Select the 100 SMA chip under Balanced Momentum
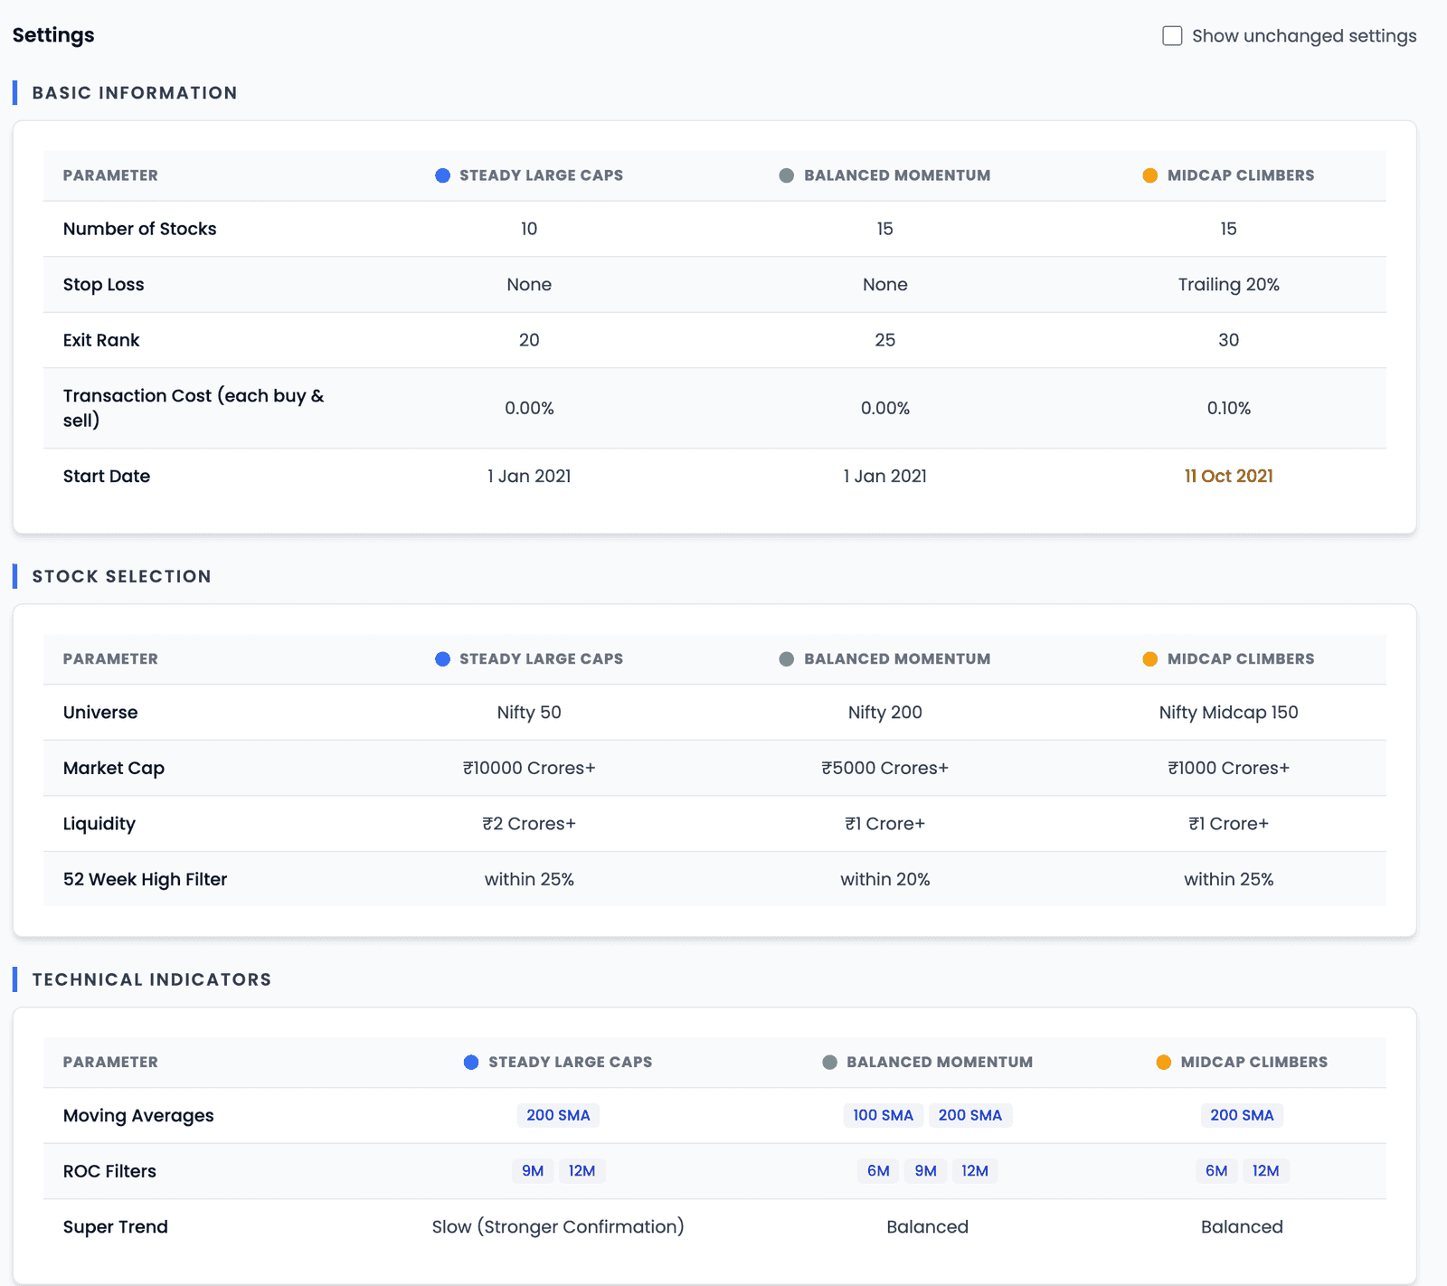Screen dimensions: 1447x1286 click(x=883, y=1116)
